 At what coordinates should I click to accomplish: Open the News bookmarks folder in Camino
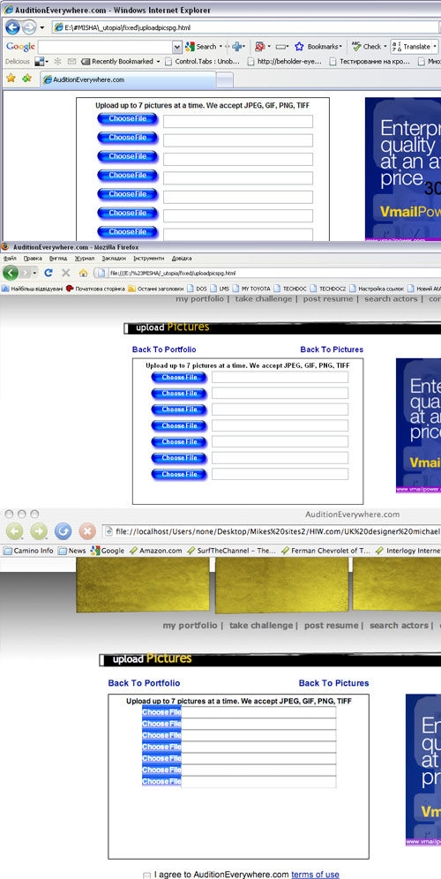point(73,551)
